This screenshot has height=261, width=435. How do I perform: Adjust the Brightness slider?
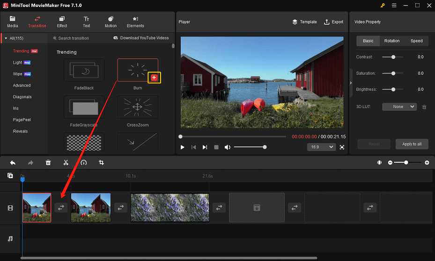pos(393,89)
